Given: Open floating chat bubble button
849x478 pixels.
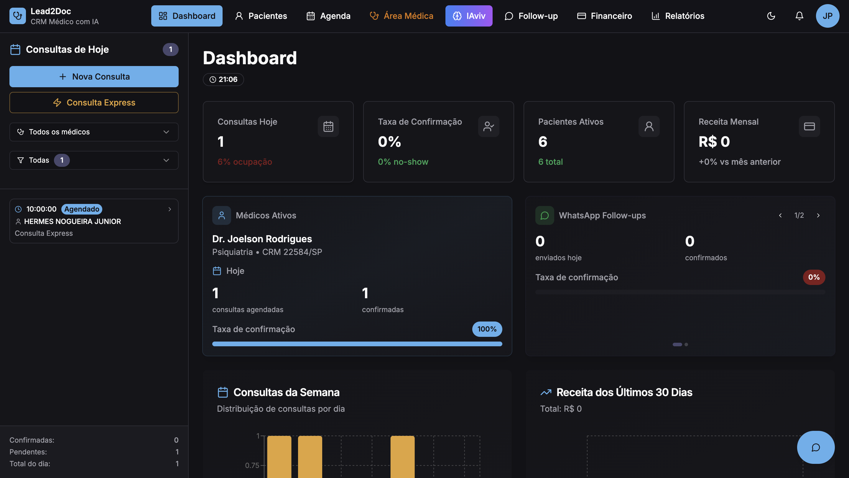Looking at the screenshot, I should pyautogui.click(x=815, y=447).
